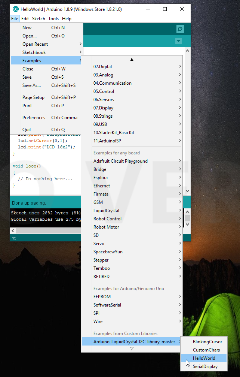Open SD library examples

[x=132, y=235]
